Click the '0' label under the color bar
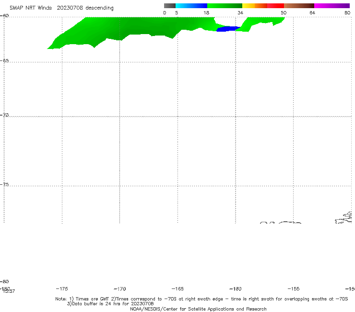 165,12
